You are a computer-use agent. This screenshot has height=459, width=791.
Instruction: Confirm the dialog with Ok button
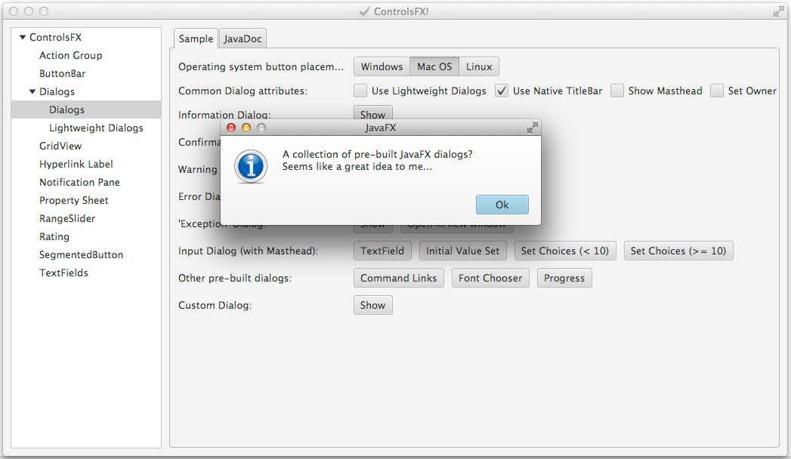[x=502, y=205]
